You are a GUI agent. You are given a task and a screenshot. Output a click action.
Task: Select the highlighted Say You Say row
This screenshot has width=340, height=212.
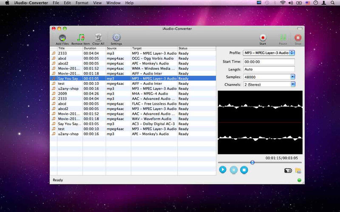(133, 78)
